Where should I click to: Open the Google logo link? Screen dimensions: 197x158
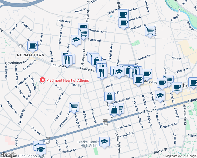coord(8,155)
